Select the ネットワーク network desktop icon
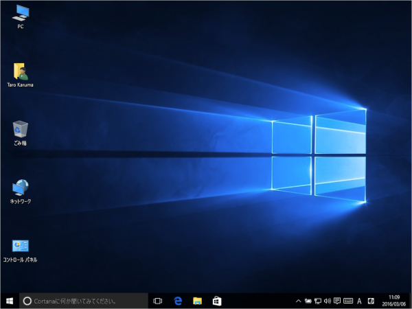The image size is (412, 309). pos(20,192)
